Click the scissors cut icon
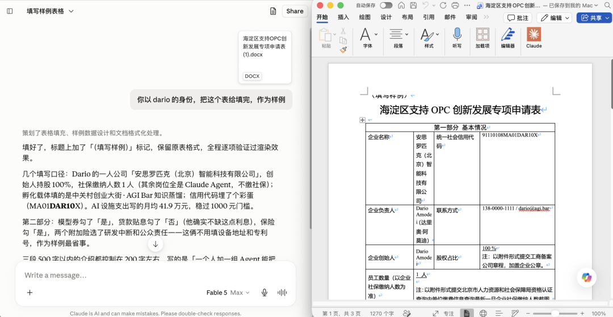The width and height of the screenshot is (613, 317). 343,31
